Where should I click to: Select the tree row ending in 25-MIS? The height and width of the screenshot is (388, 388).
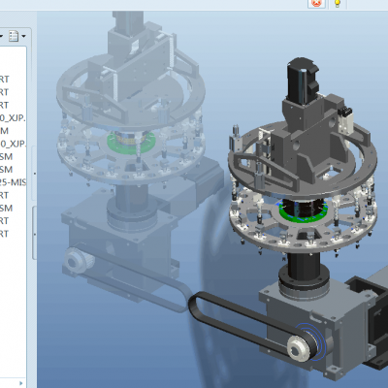pos(13,182)
